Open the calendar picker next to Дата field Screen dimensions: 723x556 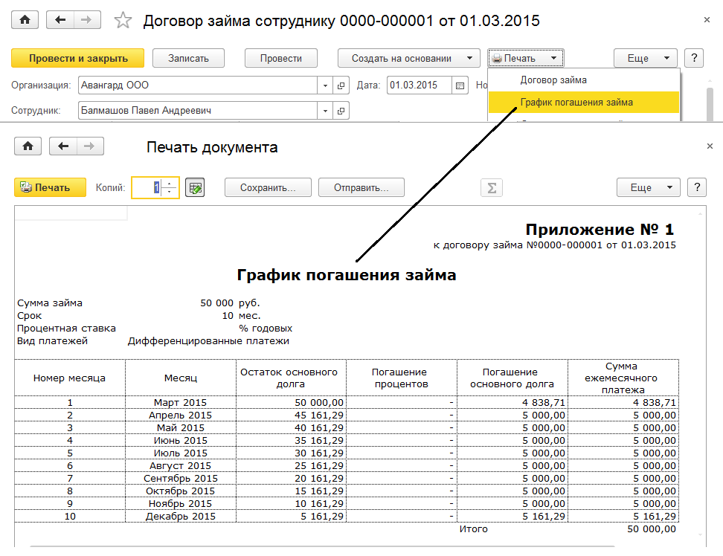pos(460,85)
